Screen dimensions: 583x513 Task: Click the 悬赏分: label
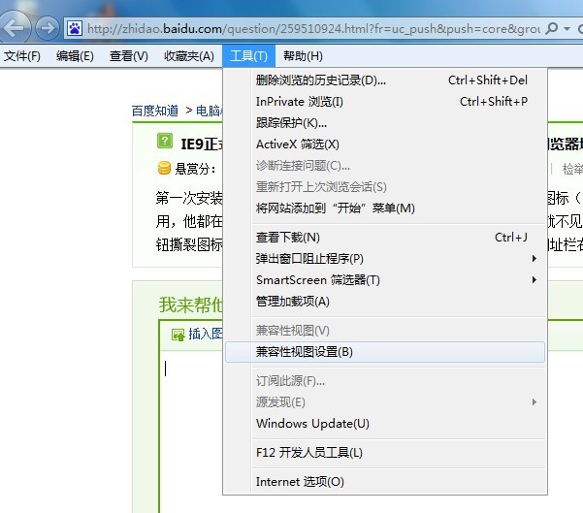click(x=195, y=169)
